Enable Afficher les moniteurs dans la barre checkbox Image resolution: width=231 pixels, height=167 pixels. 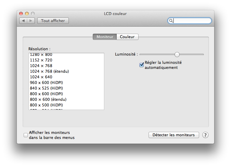(x=26, y=135)
